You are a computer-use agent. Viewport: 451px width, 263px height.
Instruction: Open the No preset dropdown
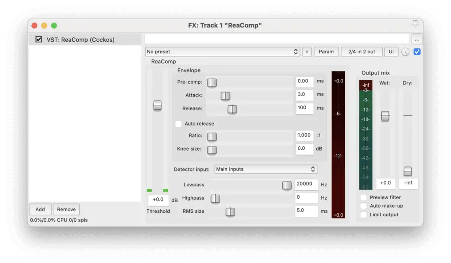coord(222,52)
